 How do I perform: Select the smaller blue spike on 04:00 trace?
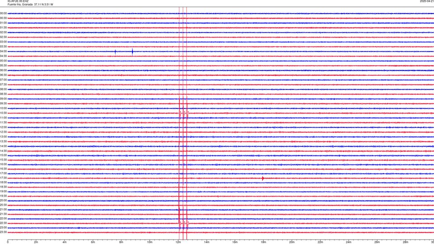[115, 52]
